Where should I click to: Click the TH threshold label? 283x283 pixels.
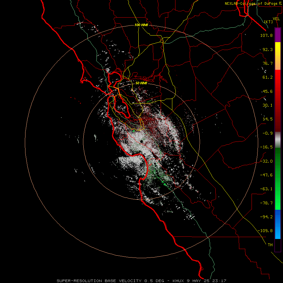point(270,245)
